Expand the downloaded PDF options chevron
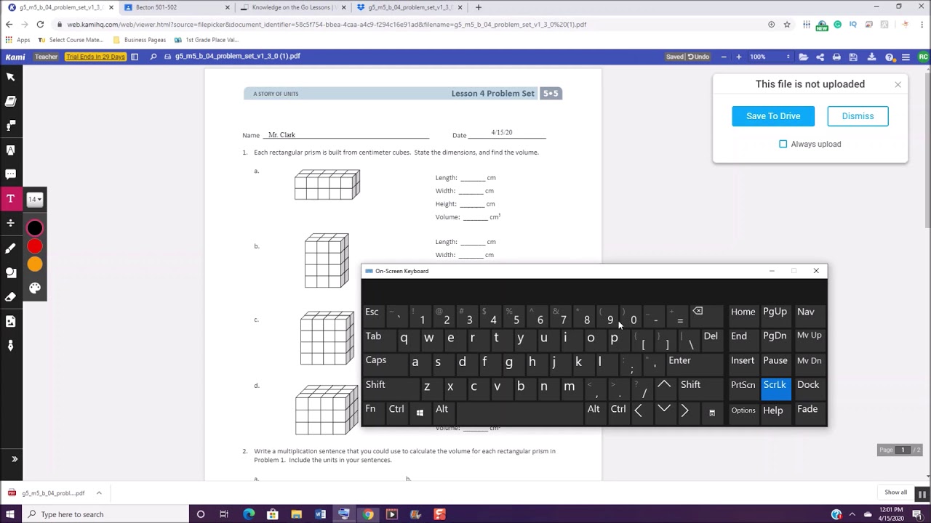Viewport: 931px width, 523px height. coord(99,492)
